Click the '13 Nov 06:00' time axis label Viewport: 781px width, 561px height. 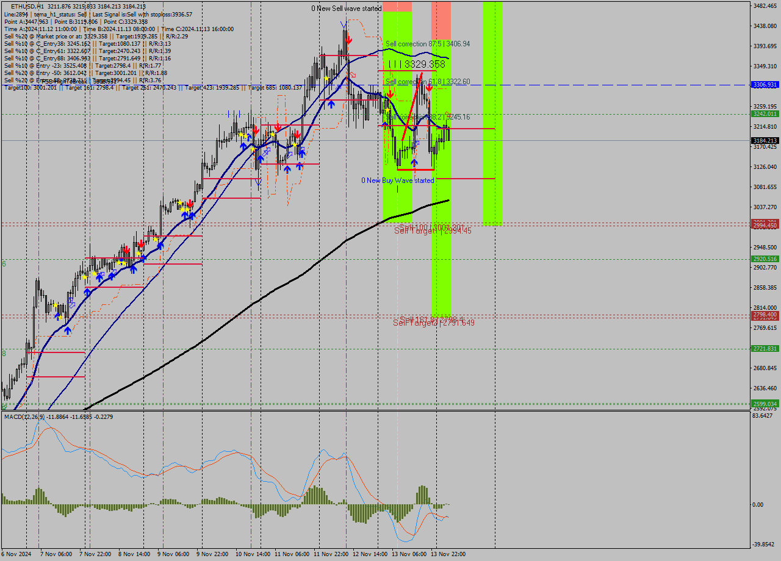coord(409,554)
